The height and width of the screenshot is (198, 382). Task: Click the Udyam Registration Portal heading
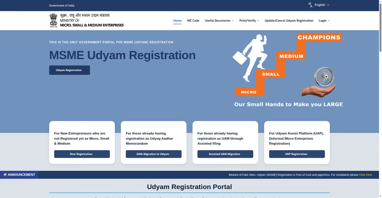[189, 187]
